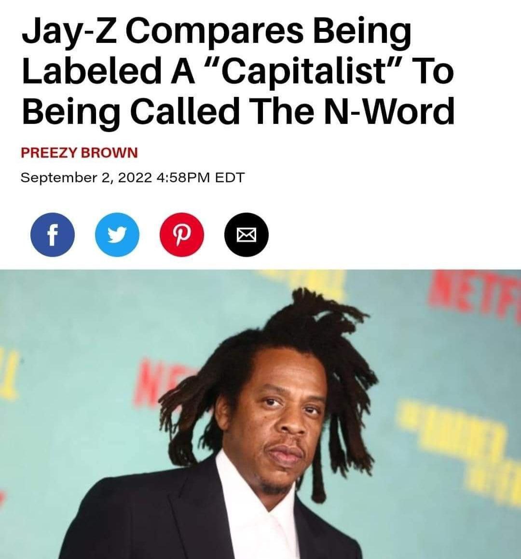Click the black circular mail button
521x559 pixels.
coord(247,234)
